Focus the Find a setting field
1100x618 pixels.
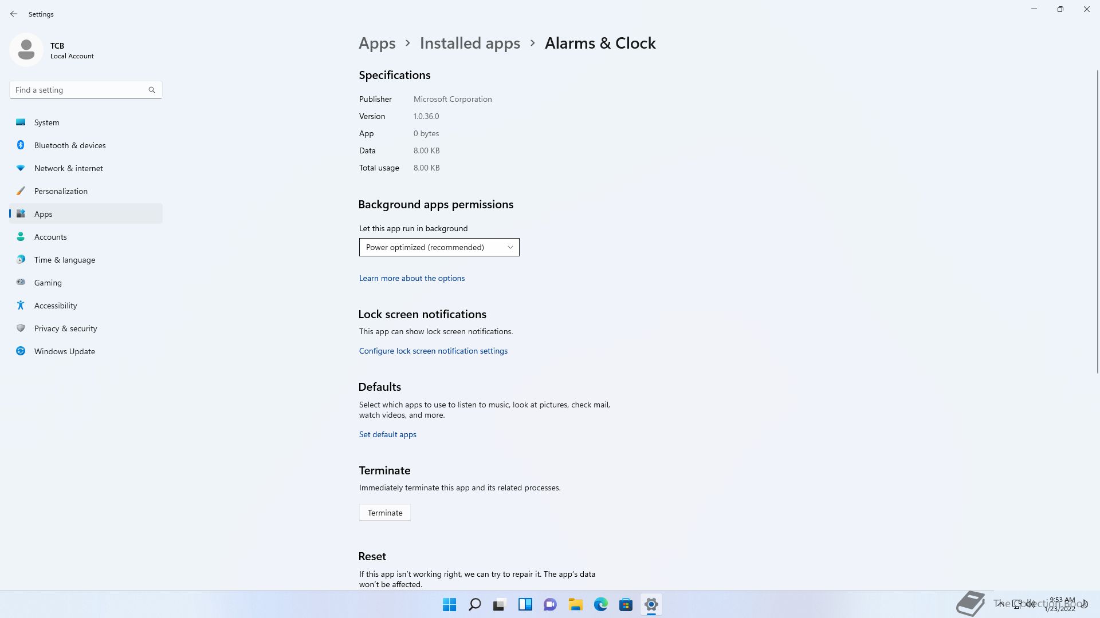(86, 90)
